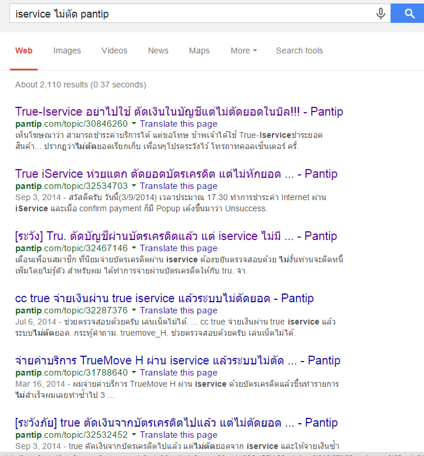Open the True-Iservice result title link
The height and width of the screenshot is (456, 424).
pos(179,112)
